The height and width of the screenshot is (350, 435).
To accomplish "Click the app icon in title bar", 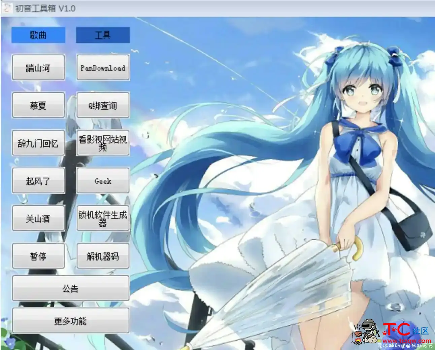I will click(7, 8).
